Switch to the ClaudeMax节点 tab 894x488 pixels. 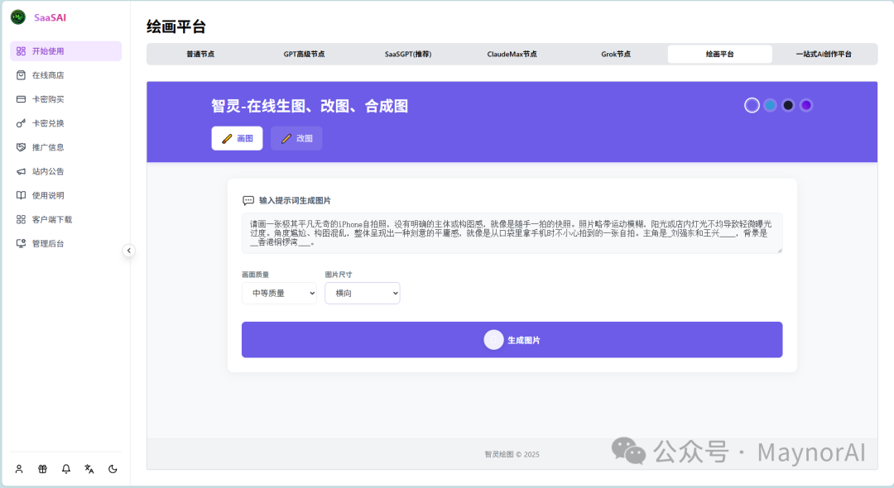click(512, 54)
